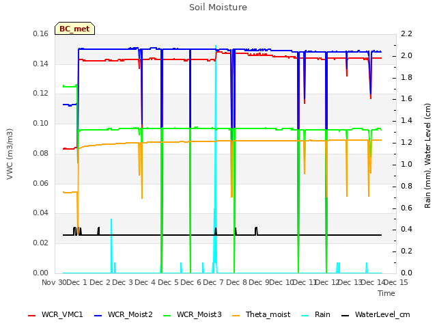Click the BC_met site label badge

click(x=74, y=29)
